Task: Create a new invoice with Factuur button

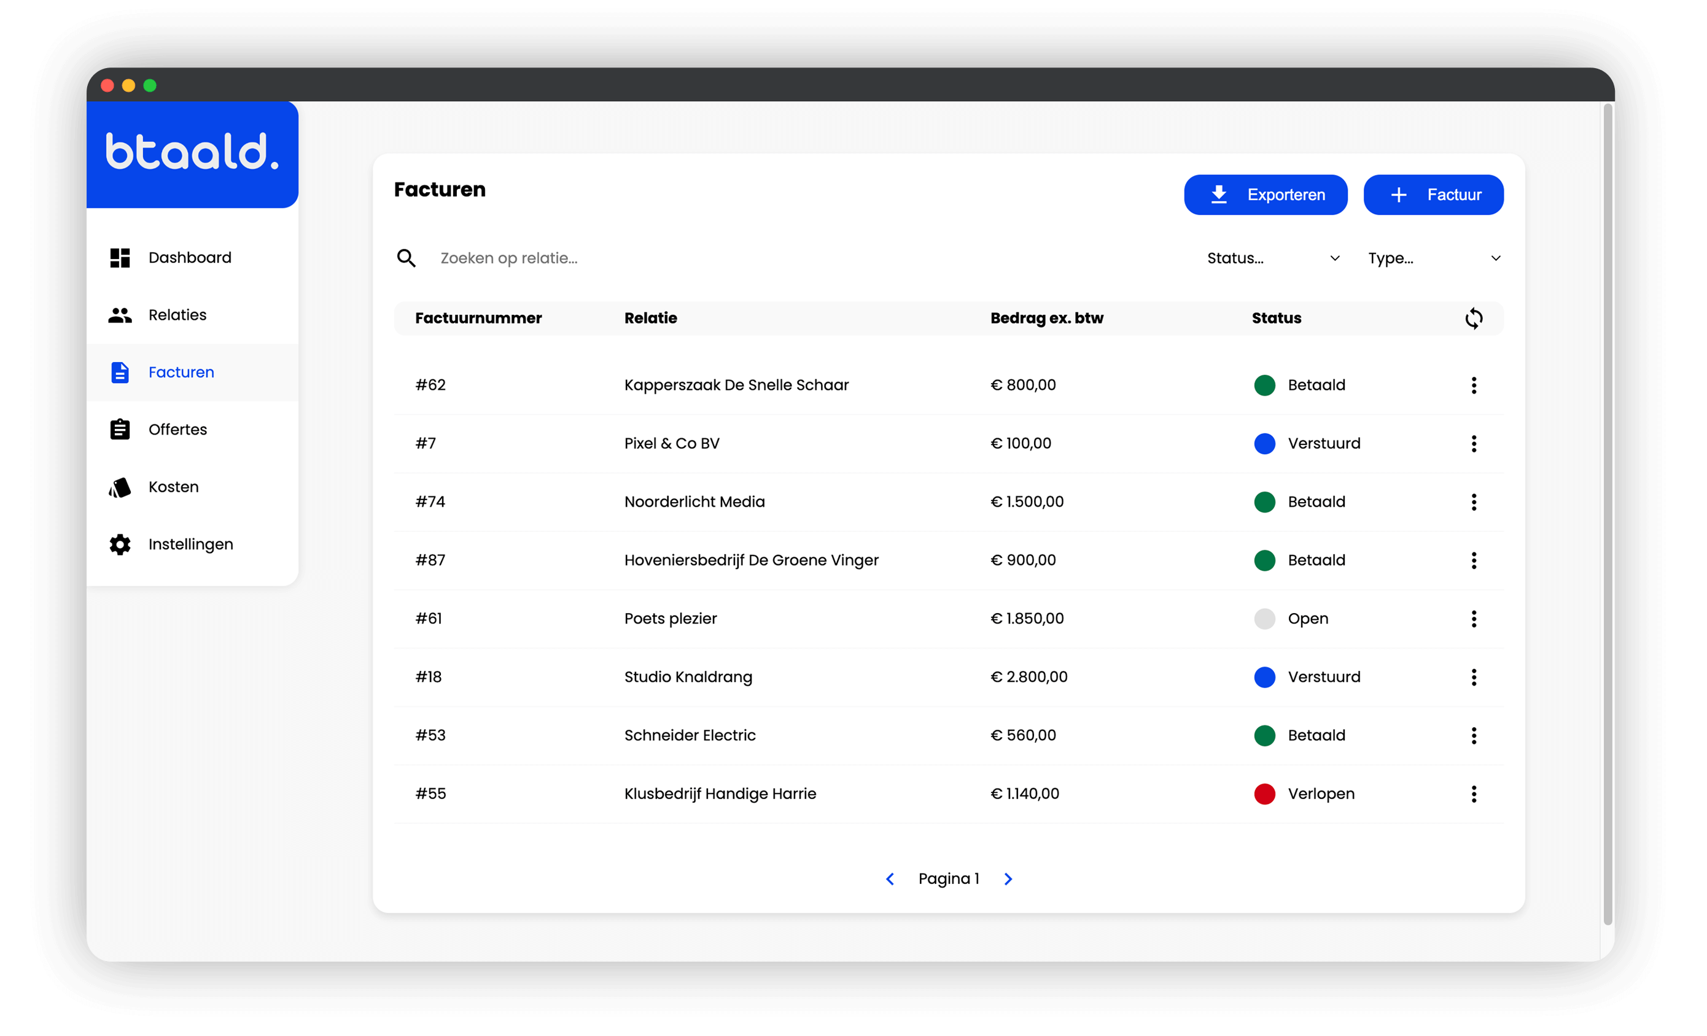Action: 1433,195
